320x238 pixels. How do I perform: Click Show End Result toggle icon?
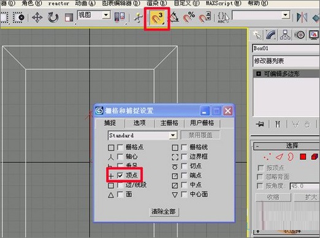click(x=278, y=124)
